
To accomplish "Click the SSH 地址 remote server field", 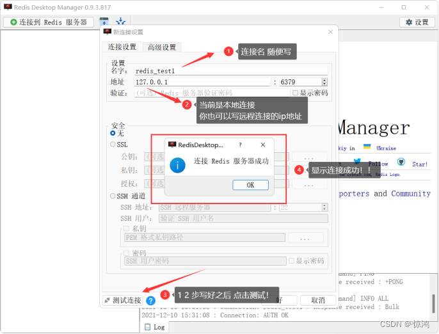I will click(x=215, y=207).
